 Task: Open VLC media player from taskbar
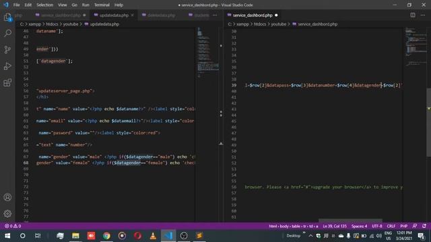pos(153,236)
